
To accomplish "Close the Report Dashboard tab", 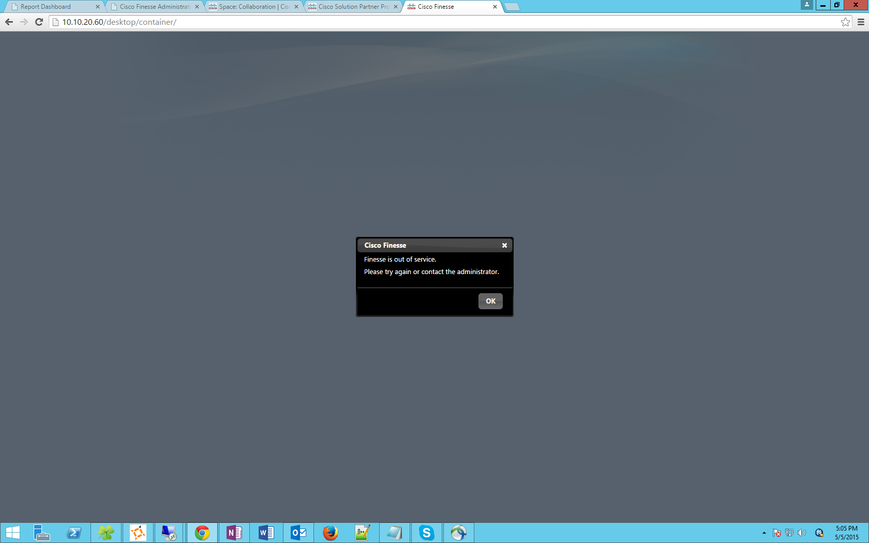I will pos(97,7).
